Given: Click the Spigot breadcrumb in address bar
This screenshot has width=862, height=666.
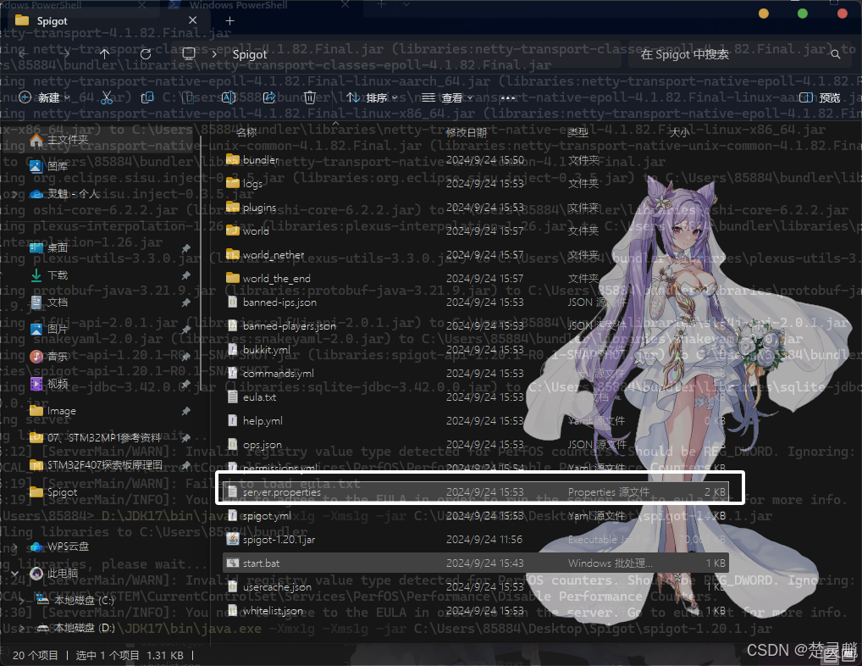Looking at the screenshot, I should click(x=250, y=54).
